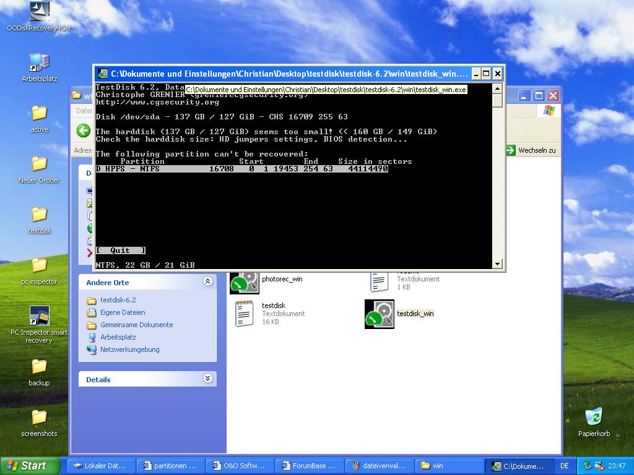Open the Windows Start menu
Viewport: 634px width, 475px height.
(x=30, y=466)
